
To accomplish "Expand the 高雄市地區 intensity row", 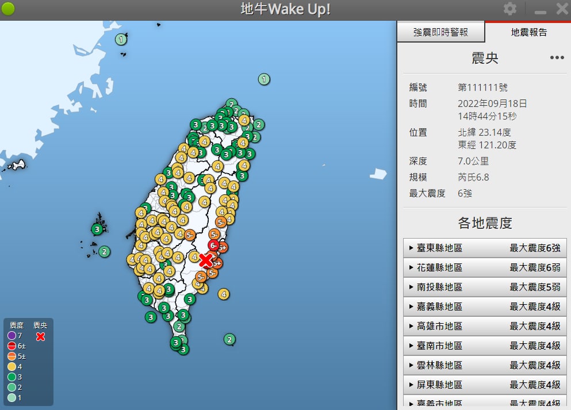I will tap(485, 326).
